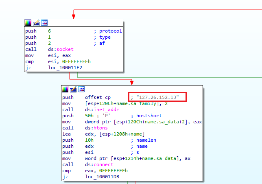262x184 pixels.
Task: Click group nodes icon in socket block
Action: (44, 23)
